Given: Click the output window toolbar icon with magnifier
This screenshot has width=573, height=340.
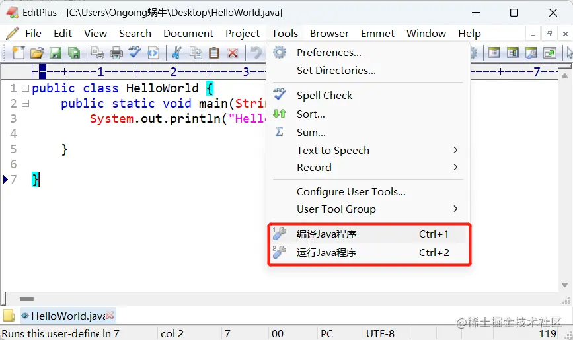Looking at the screenshot, I should 531,53.
